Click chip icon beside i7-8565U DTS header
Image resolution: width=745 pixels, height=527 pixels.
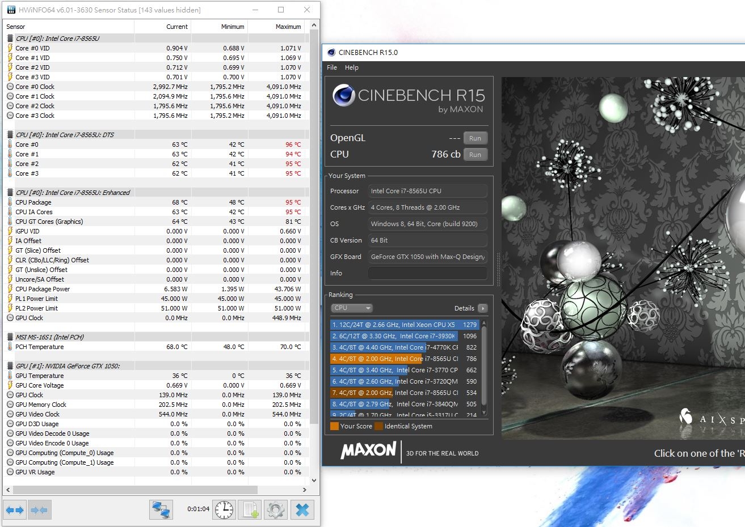(x=10, y=135)
